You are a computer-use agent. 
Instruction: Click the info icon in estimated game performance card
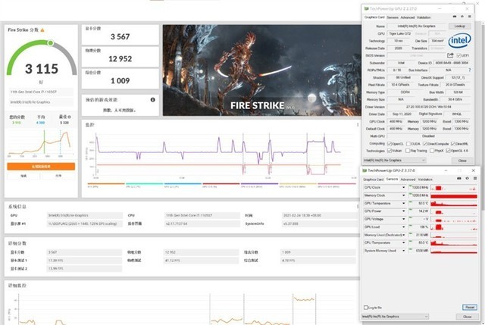152,99
